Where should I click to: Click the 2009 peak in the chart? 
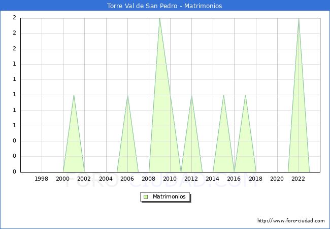[x=159, y=19]
